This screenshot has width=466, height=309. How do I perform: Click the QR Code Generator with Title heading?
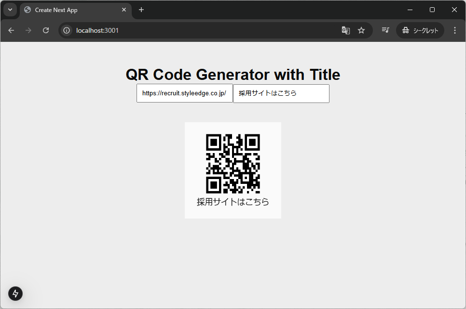pyautogui.click(x=233, y=75)
